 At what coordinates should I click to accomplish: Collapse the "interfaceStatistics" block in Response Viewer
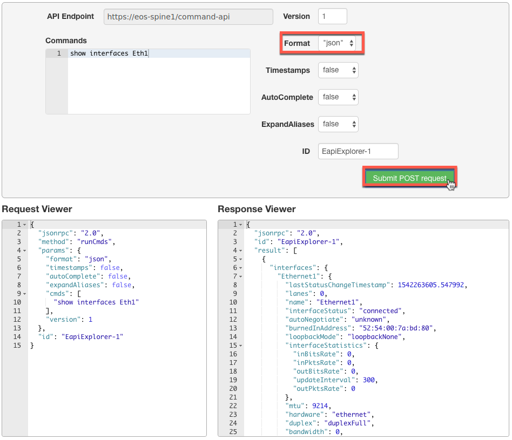(x=240, y=346)
